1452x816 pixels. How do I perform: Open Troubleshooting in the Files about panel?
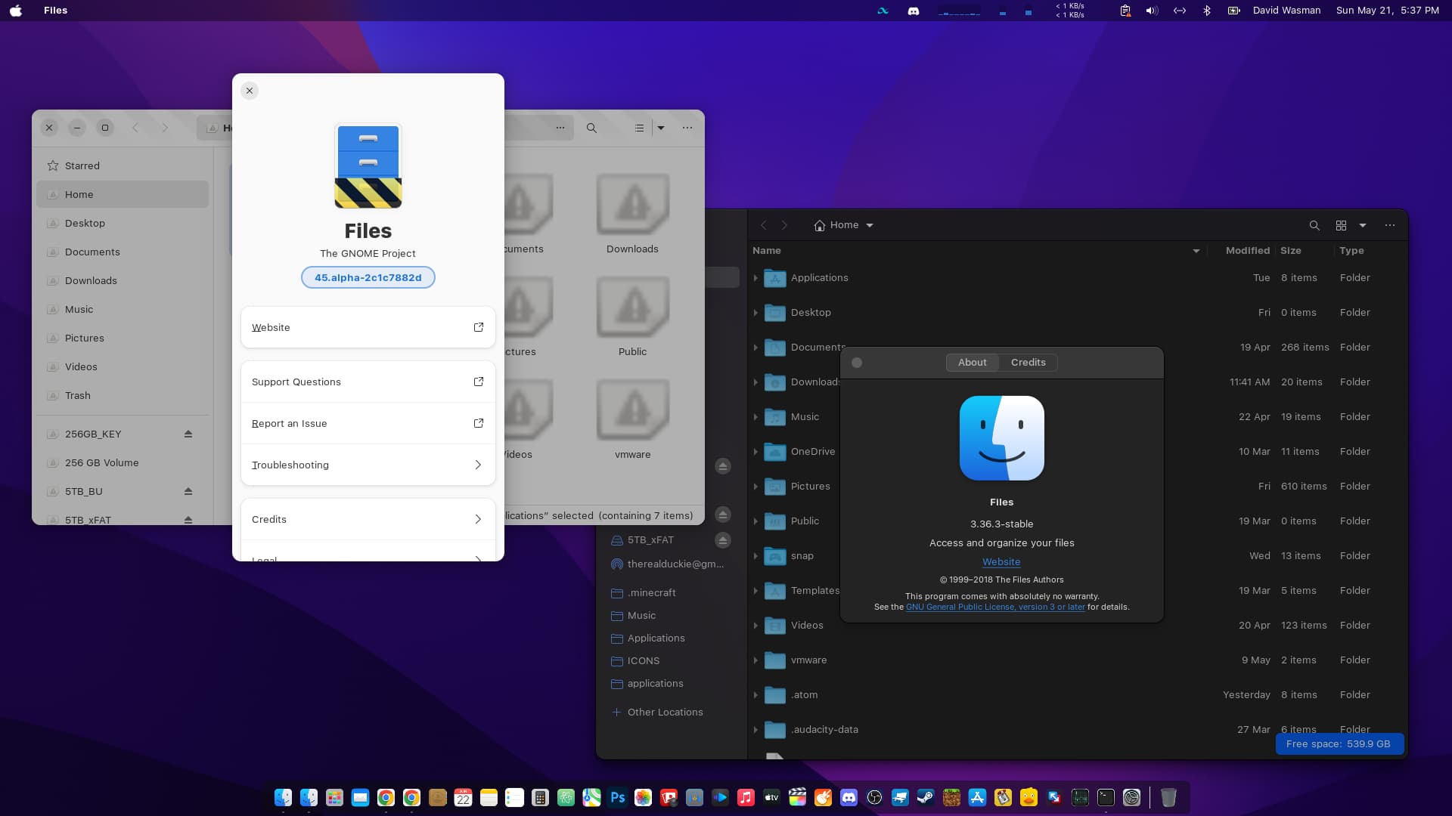click(368, 465)
